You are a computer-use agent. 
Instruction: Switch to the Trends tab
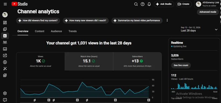coord(72,31)
